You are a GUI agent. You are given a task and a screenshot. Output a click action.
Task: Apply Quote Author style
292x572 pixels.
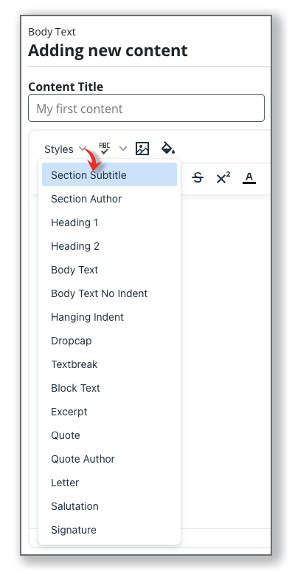tap(109, 459)
